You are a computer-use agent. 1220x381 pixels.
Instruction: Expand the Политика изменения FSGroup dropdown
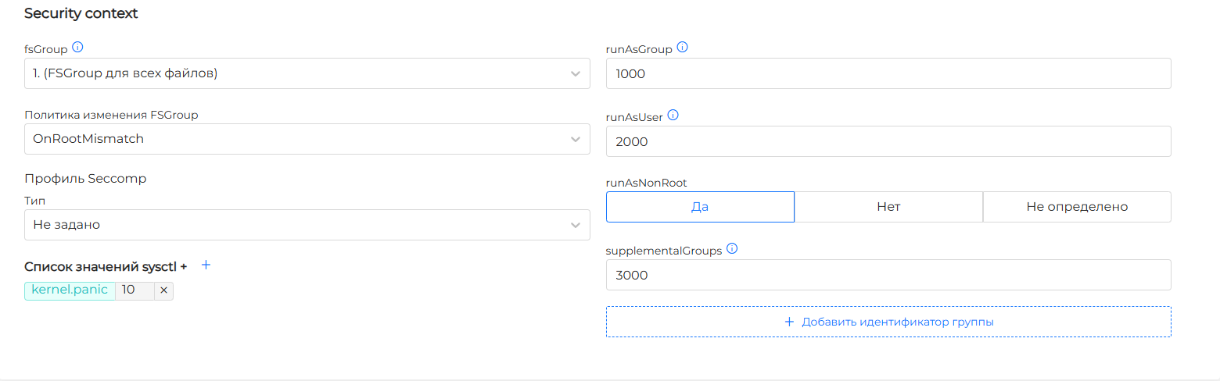pyautogui.click(x=297, y=139)
